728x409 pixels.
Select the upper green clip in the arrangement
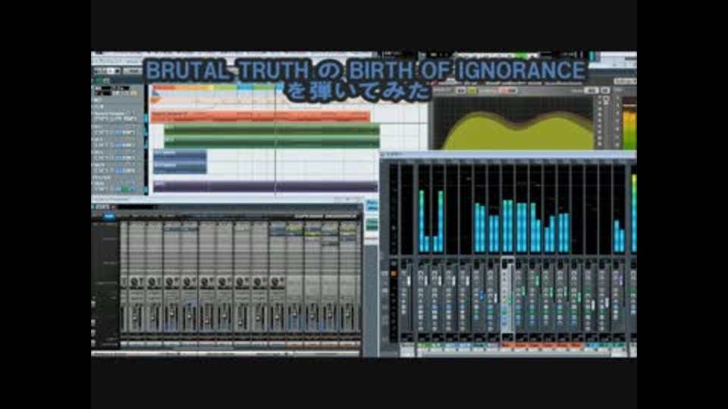point(271,130)
